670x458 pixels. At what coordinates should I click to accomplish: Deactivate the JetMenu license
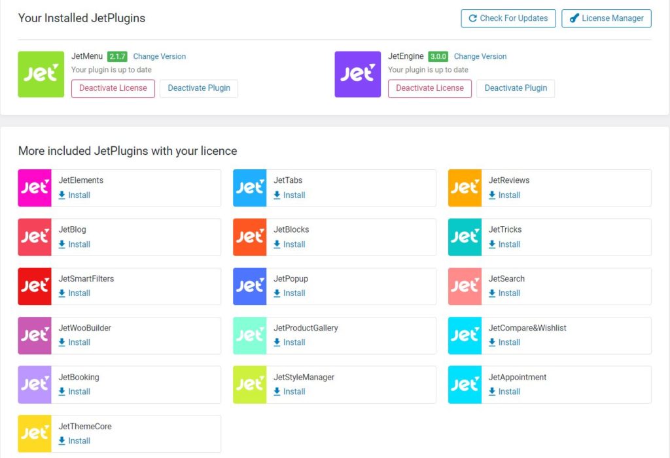click(x=113, y=88)
